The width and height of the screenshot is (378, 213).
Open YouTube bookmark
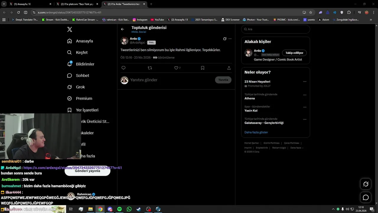(x=157, y=20)
